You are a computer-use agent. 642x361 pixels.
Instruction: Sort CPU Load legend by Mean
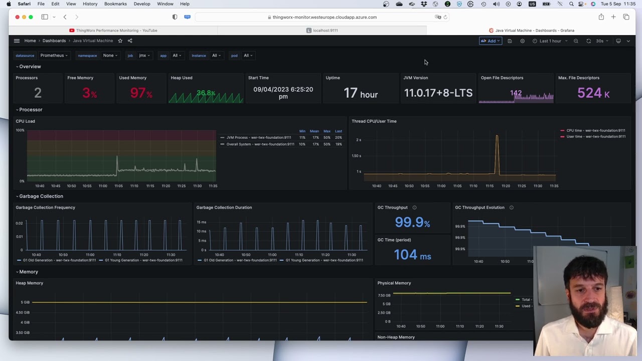tap(314, 131)
